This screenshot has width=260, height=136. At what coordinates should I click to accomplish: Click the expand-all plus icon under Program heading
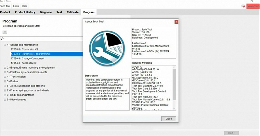click(5, 32)
